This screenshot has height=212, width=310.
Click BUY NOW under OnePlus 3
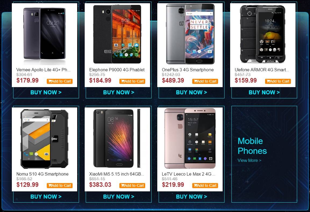coord(191,92)
